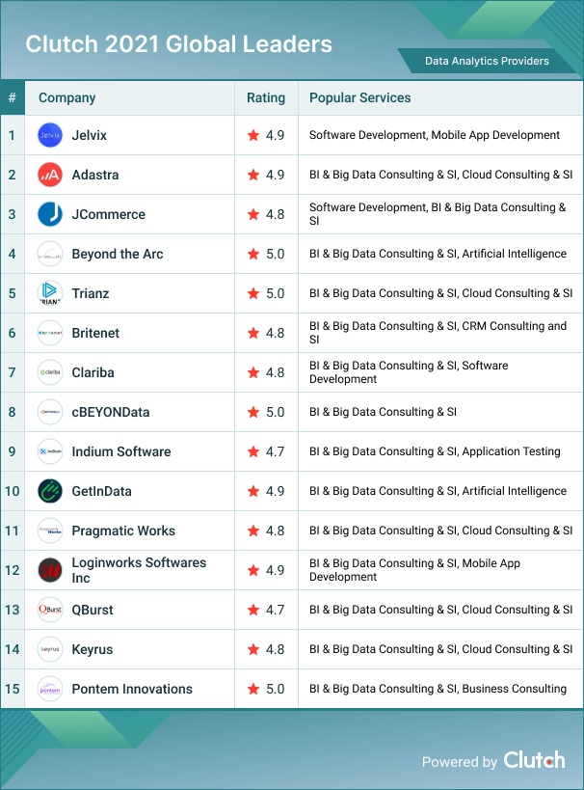Click the star icon in Pontem Innovations row
This screenshot has height=790, width=584.
coord(253,689)
